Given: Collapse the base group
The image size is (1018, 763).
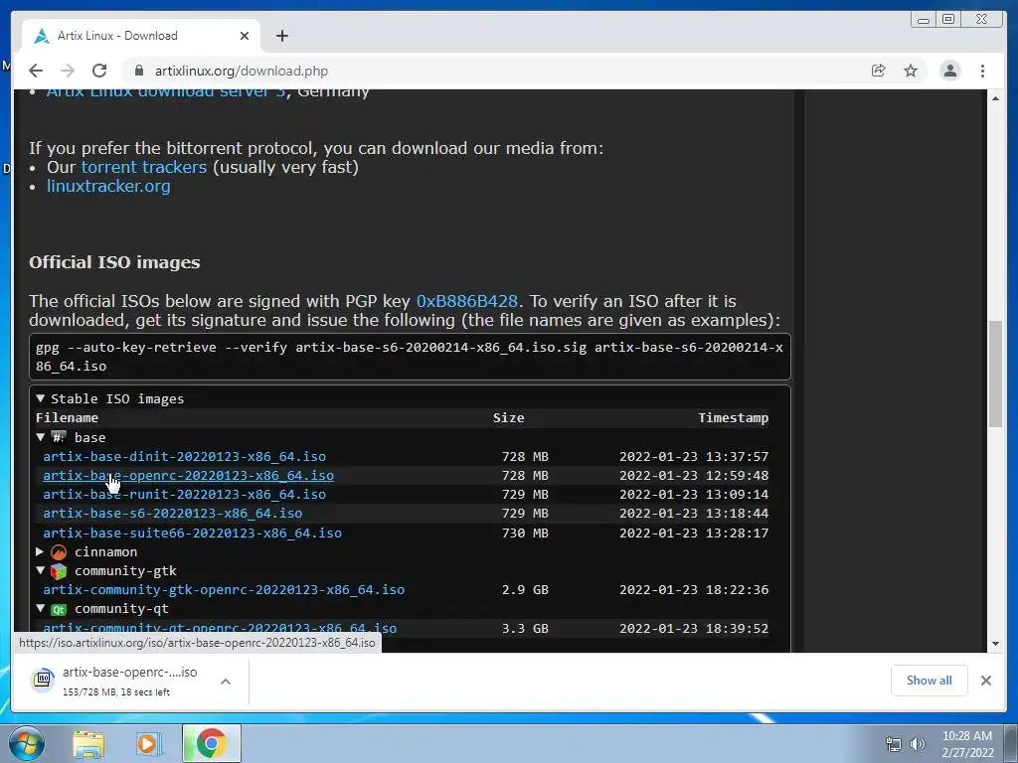Looking at the screenshot, I should click(x=40, y=437).
